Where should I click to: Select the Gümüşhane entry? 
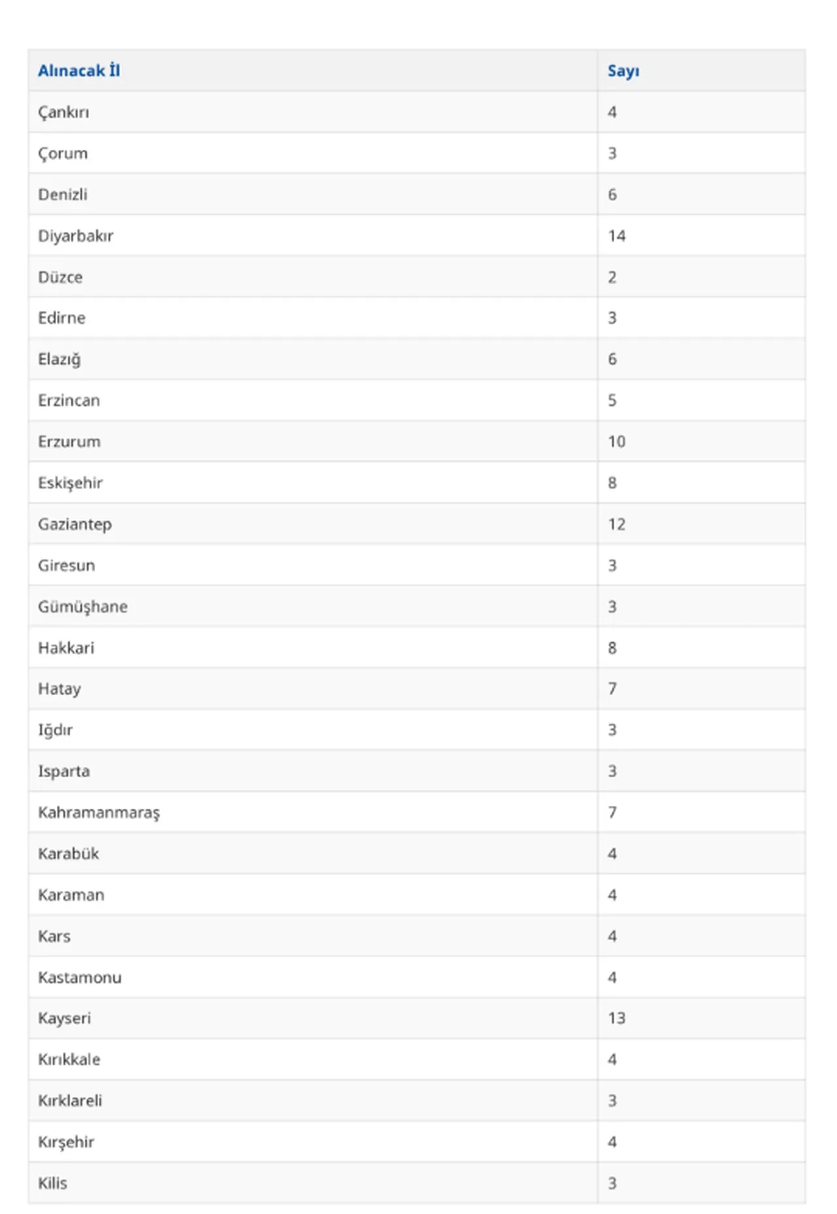[x=82, y=607]
